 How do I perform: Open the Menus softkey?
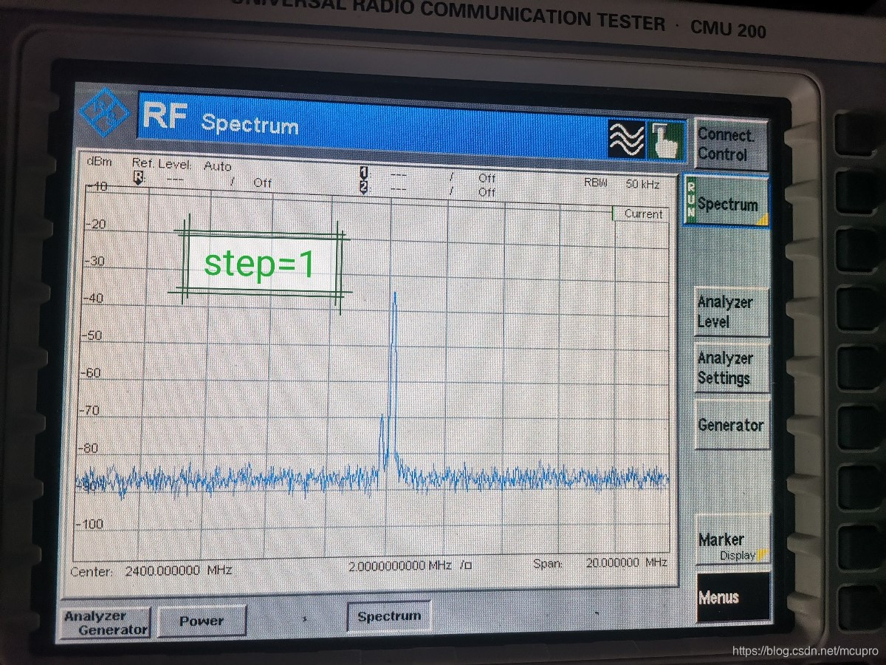[x=732, y=598]
